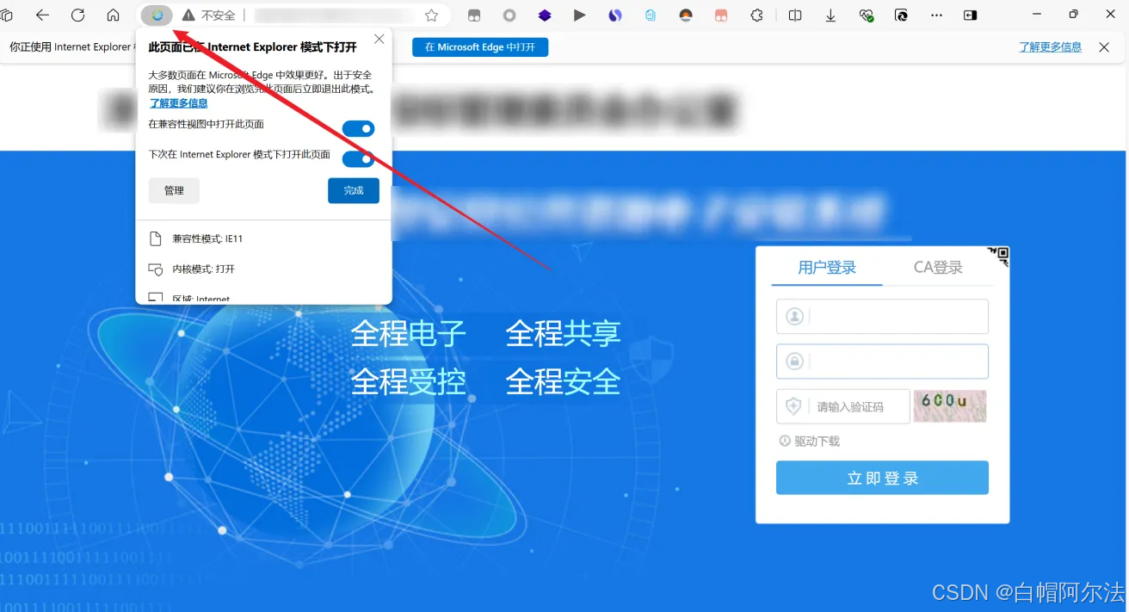1129x612 pixels.
Task: Open the Copilot icon in the toolbar
Action: click(x=901, y=15)
